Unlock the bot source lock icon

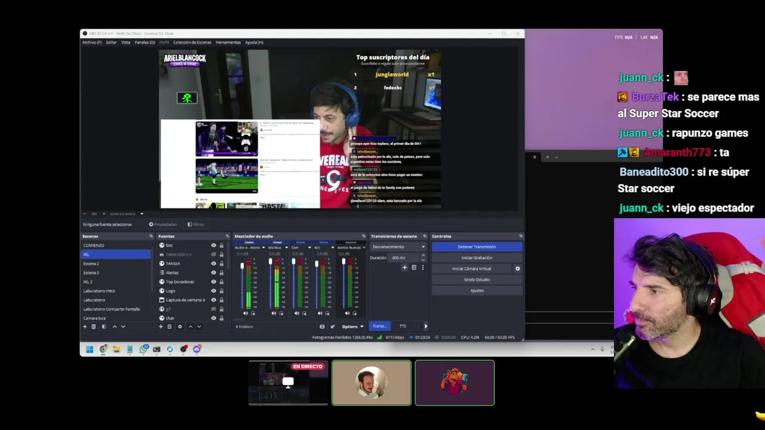pyautogui.click(x=221, y=245)
